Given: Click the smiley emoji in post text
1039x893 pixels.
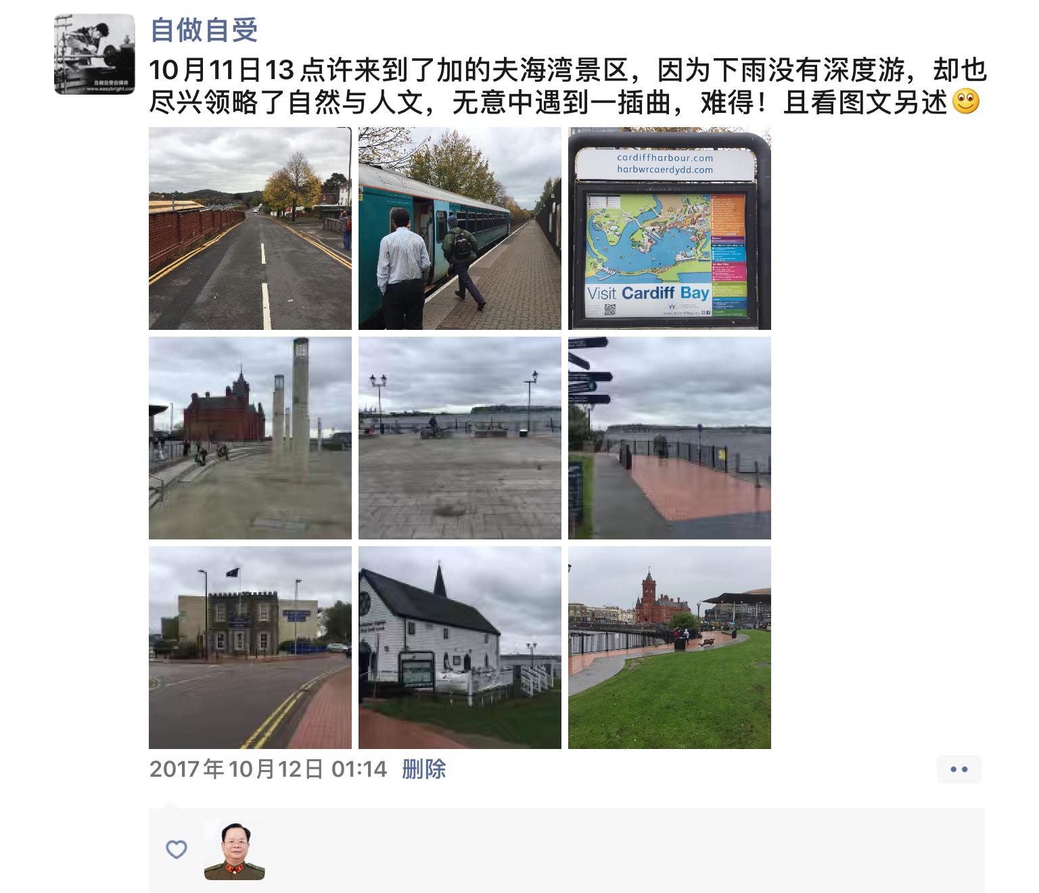Looking at the screenshot, I should tap(966, 101).
